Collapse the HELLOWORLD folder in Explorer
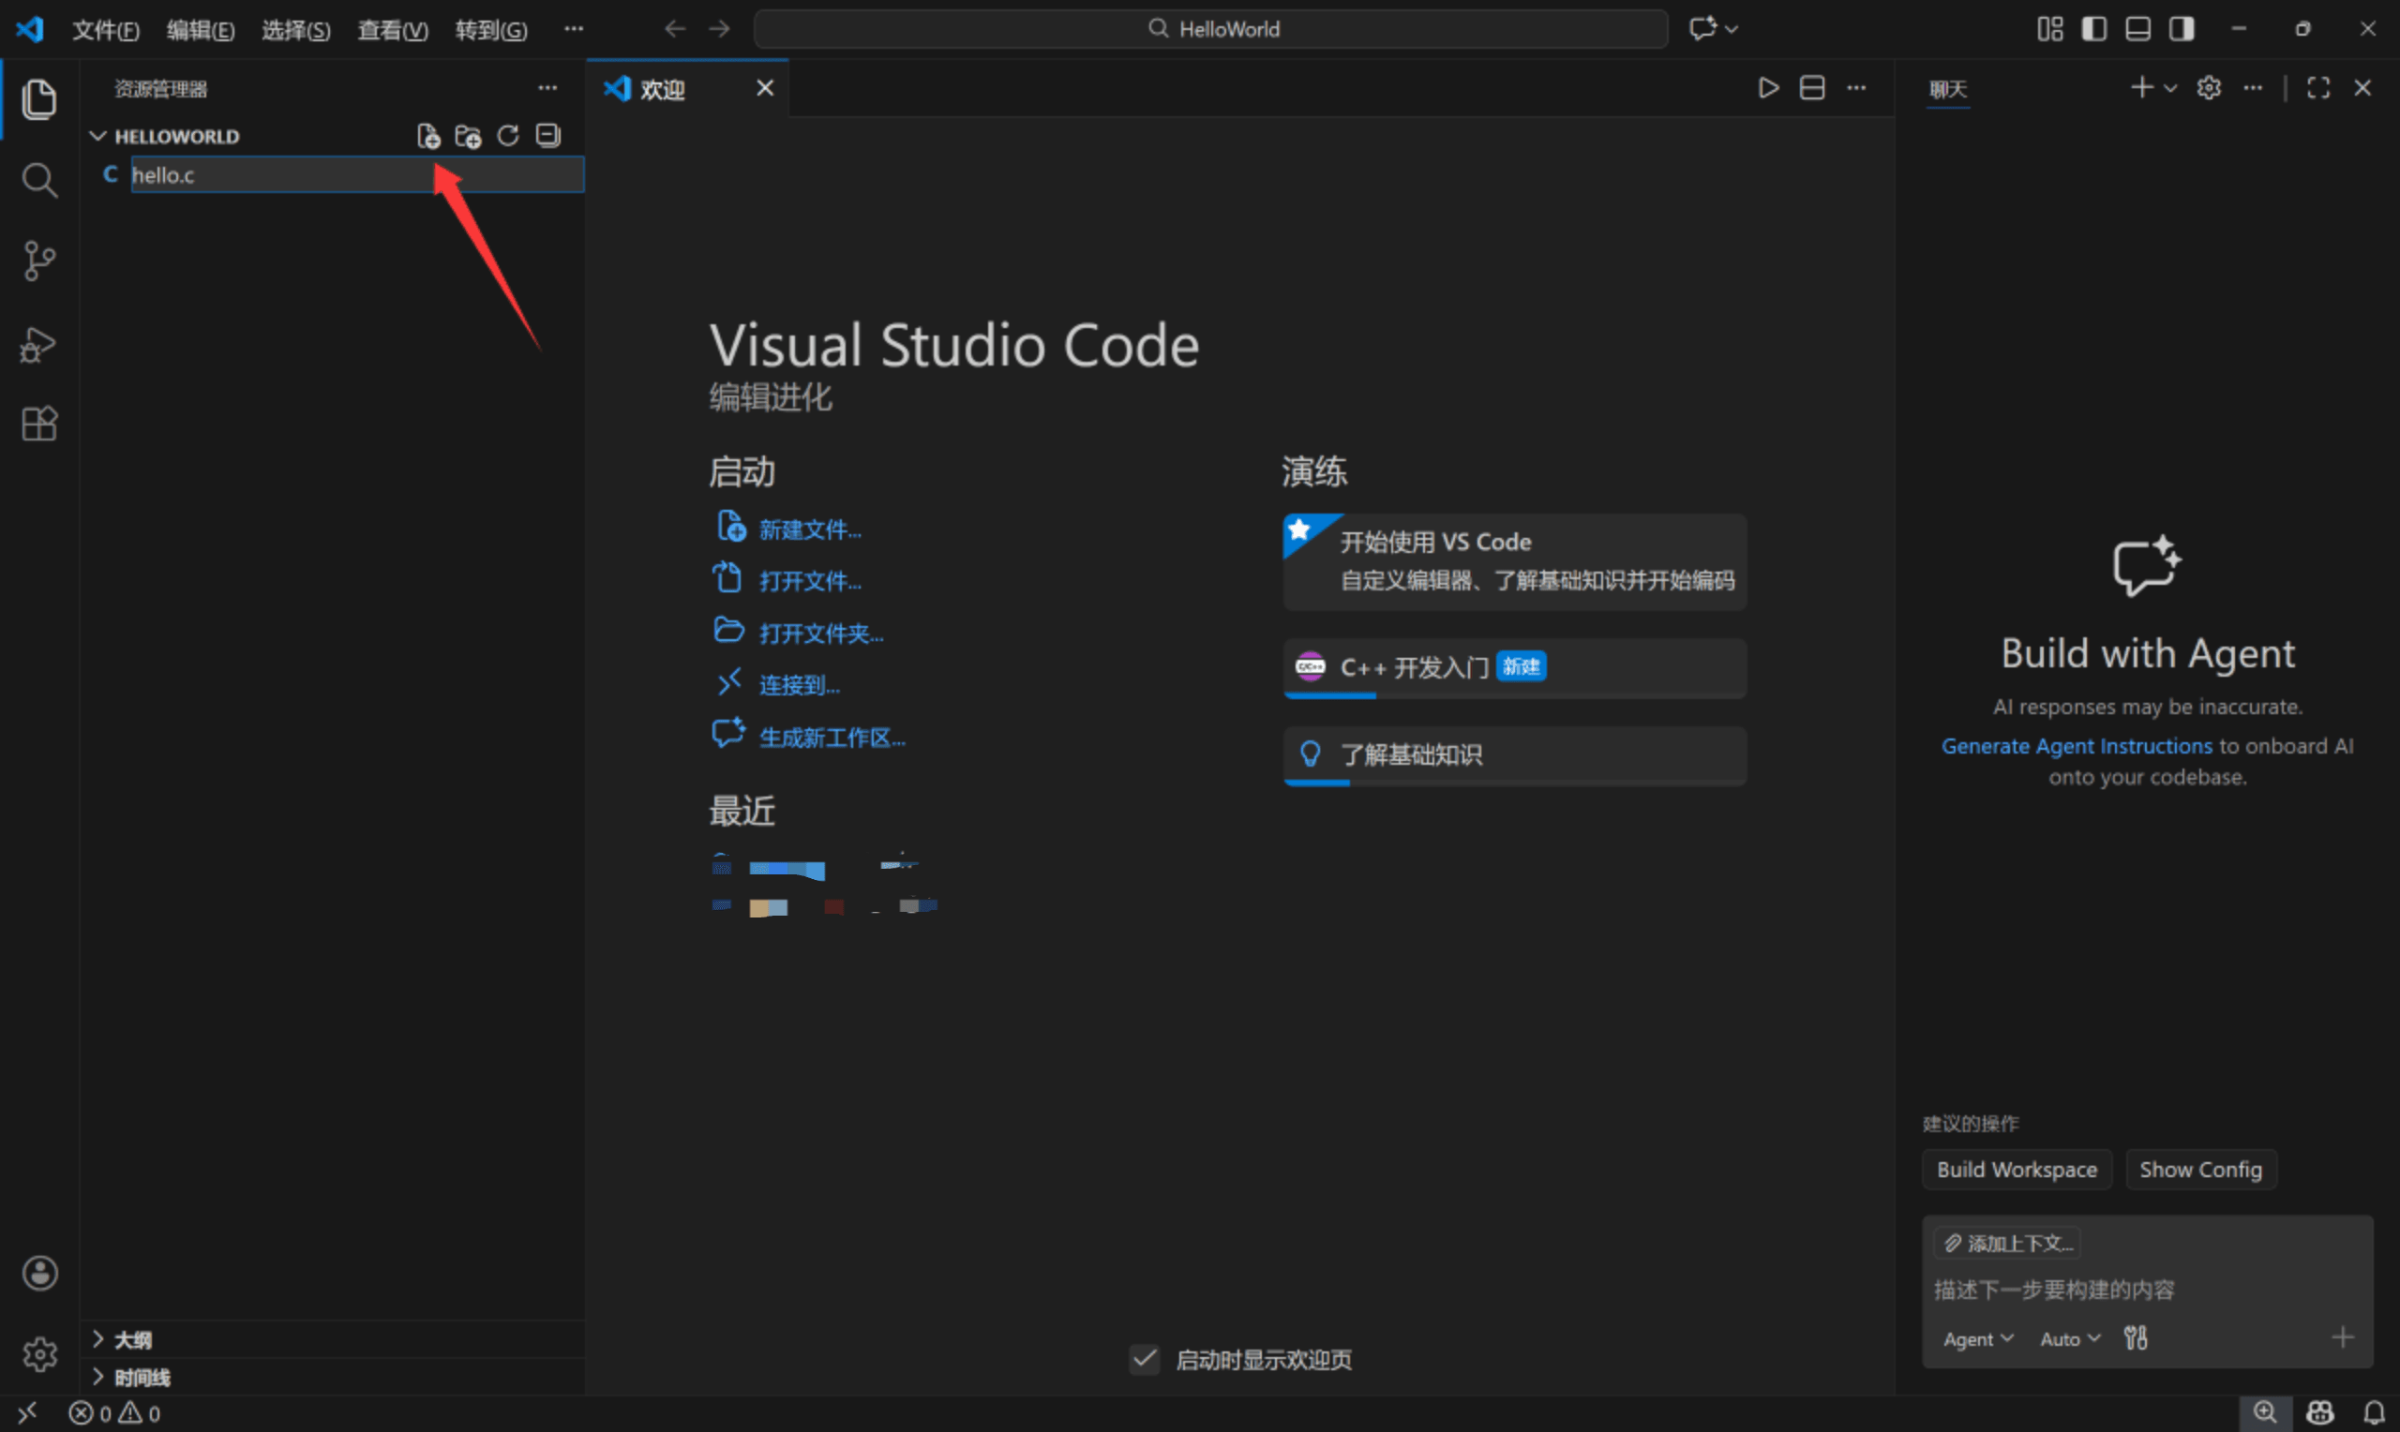This screenshot has width=2400, height=1432. (97, 135)
